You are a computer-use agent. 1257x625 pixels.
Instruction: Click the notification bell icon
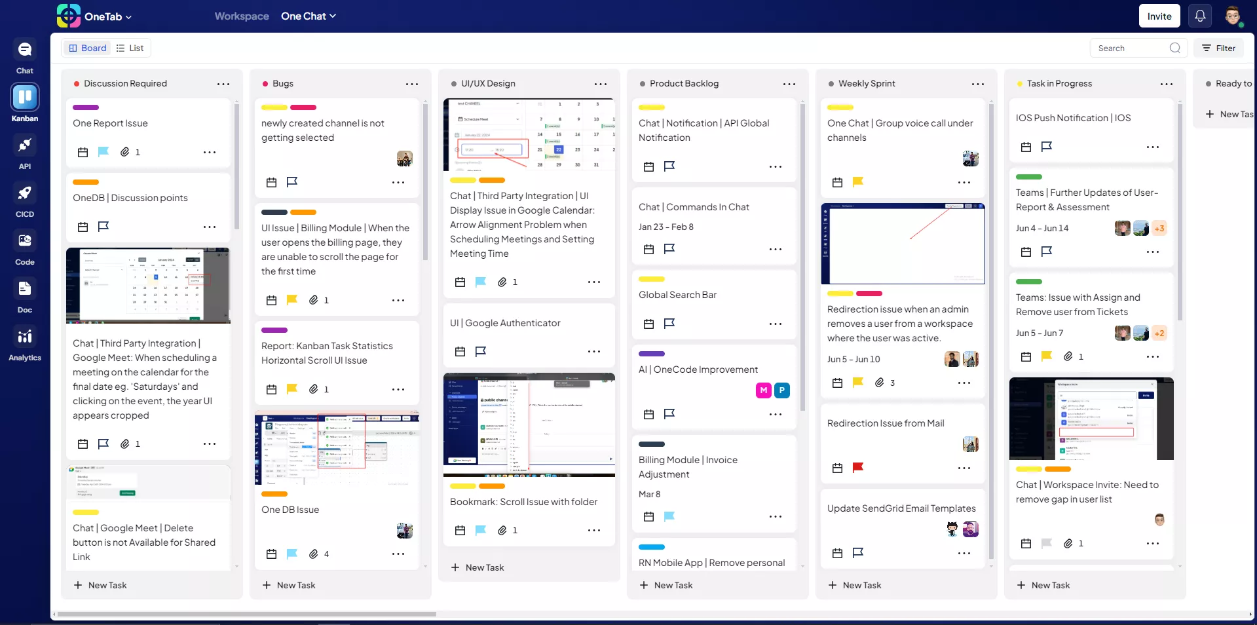pos(1200,16)
